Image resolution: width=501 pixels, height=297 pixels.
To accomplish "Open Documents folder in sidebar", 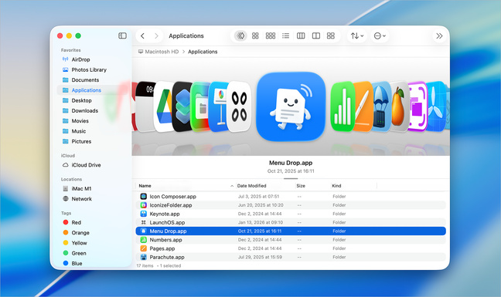I will click(x=85, y=79).
